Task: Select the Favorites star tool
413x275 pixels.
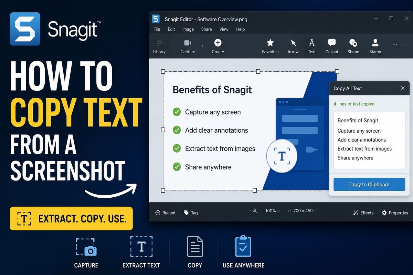Action: pyautogui.click(x=270, y=46)
